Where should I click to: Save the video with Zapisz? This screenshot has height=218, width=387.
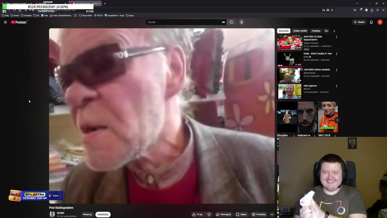pyautogui.click(x=241, y=214)
